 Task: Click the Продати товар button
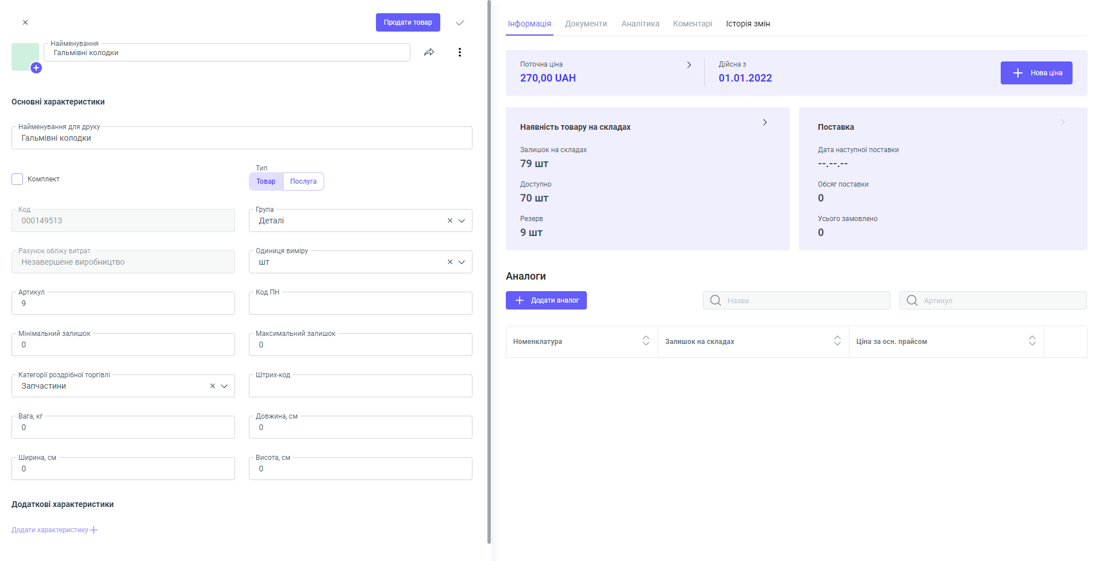(x=408, y=22)
